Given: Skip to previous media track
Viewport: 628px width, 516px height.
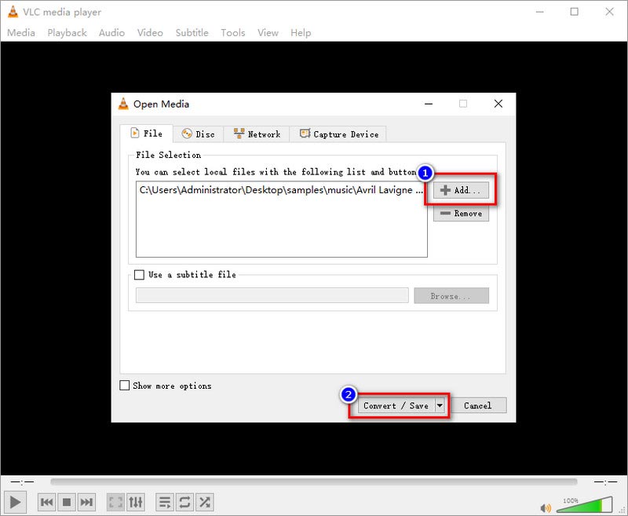Looking at the screenshot, I should [46, 502].
